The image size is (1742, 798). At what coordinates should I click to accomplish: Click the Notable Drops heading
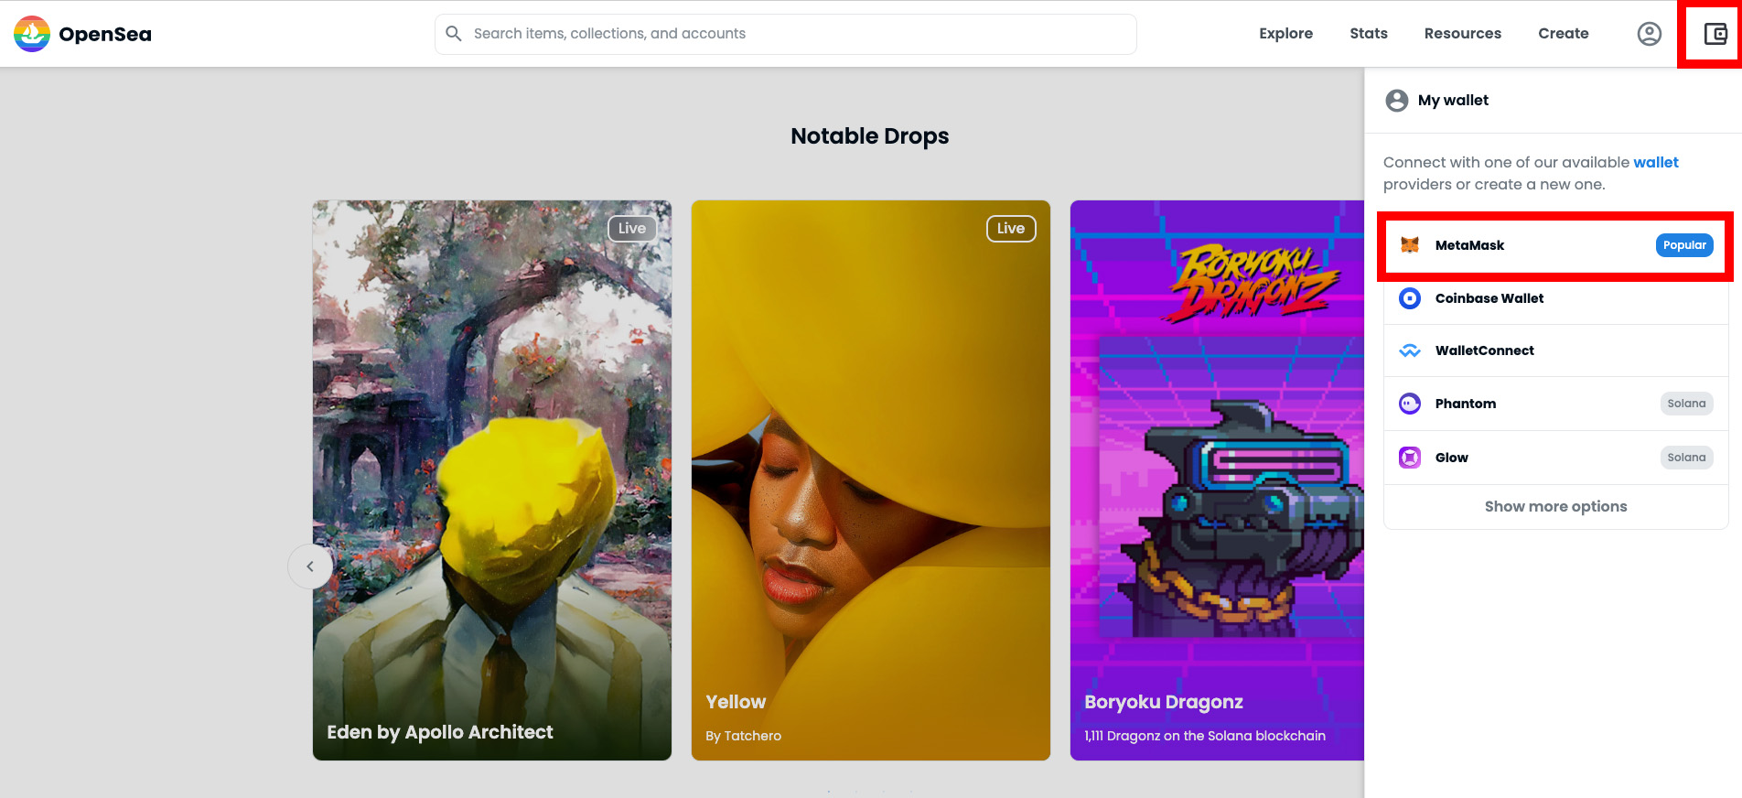870,136
